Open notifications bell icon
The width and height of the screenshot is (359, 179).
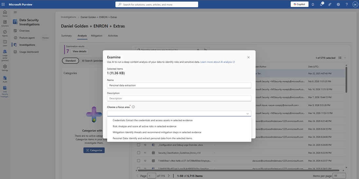point(313,4)
